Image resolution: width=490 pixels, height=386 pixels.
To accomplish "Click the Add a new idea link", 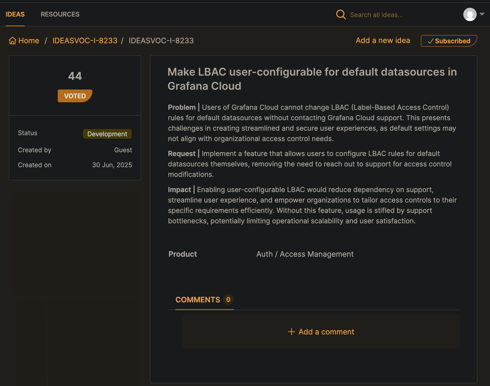I will (383, 40).
